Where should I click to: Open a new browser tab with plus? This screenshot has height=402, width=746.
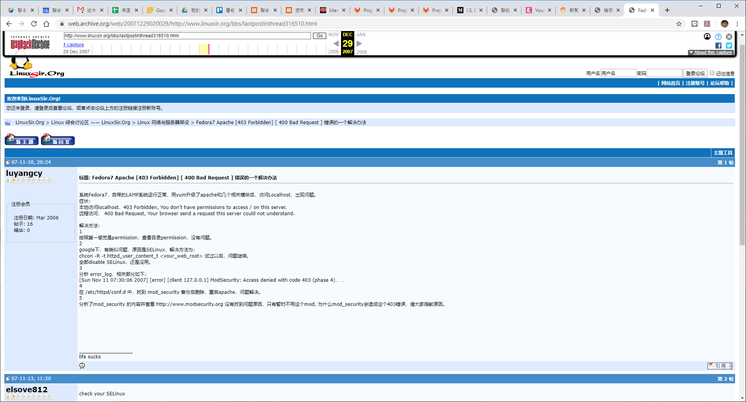[667, 10]
